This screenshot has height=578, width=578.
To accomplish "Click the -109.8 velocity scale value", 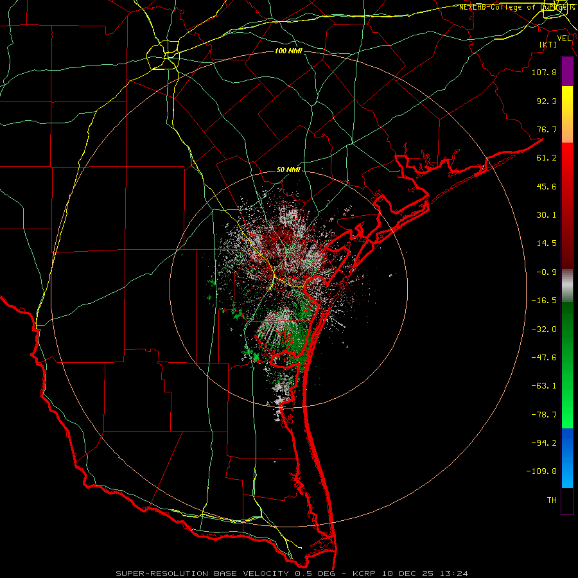I will pos(541,471).
